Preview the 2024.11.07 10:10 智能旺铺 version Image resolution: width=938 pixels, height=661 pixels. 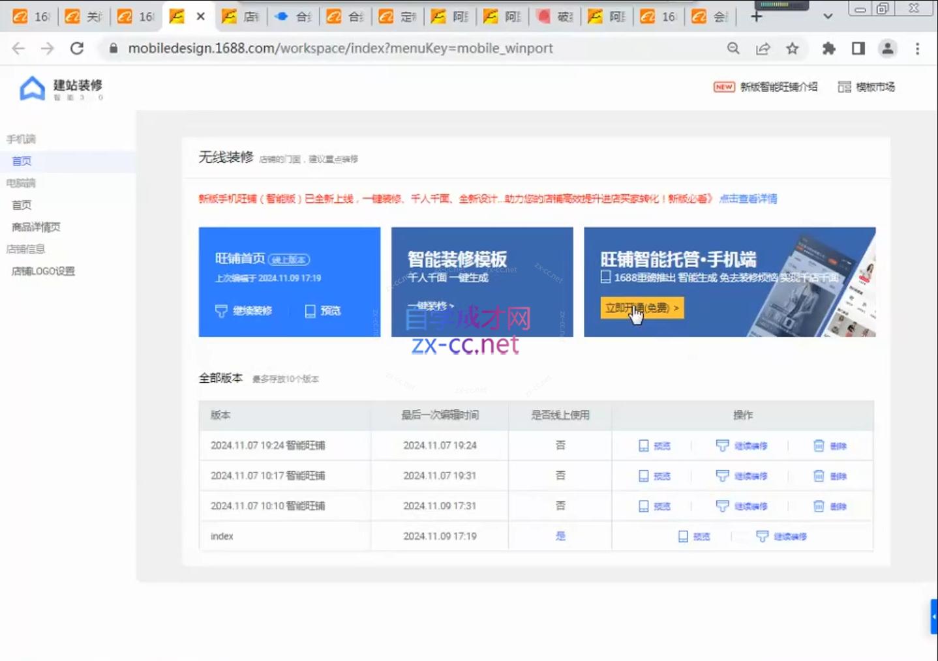(x=654, y=506)
